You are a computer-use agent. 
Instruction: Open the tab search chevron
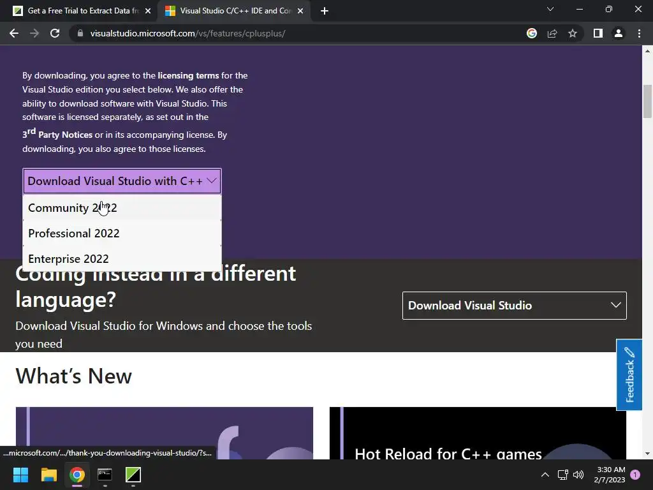550,9
